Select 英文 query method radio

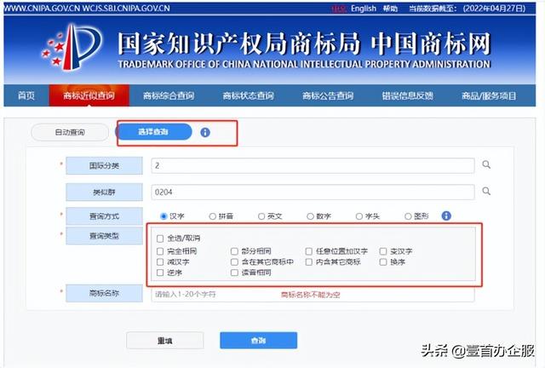[x=261, y=216]
